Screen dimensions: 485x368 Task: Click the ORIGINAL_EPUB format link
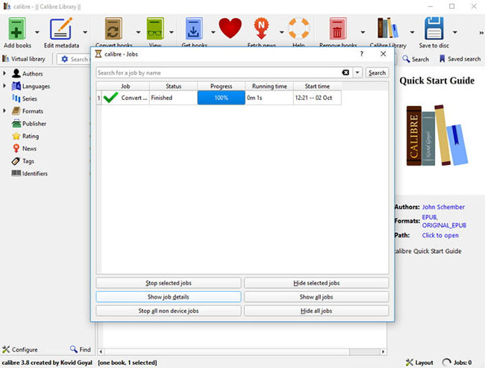pyautogui.click(x=444, y=225)
